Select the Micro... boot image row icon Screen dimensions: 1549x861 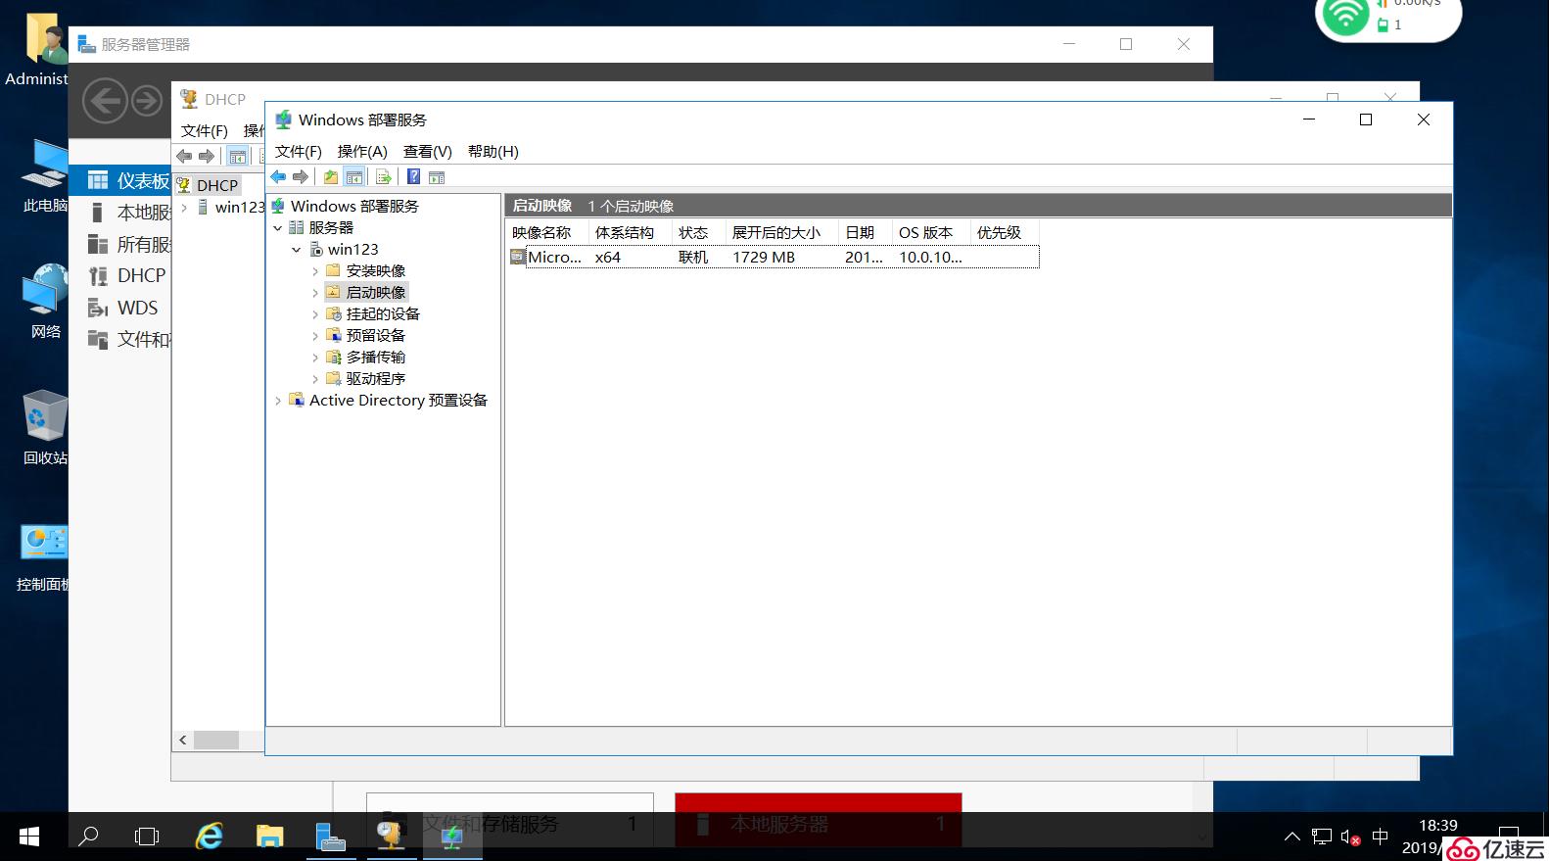coord(518,258)
